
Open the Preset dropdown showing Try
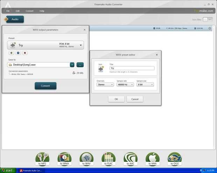point(45,45)
